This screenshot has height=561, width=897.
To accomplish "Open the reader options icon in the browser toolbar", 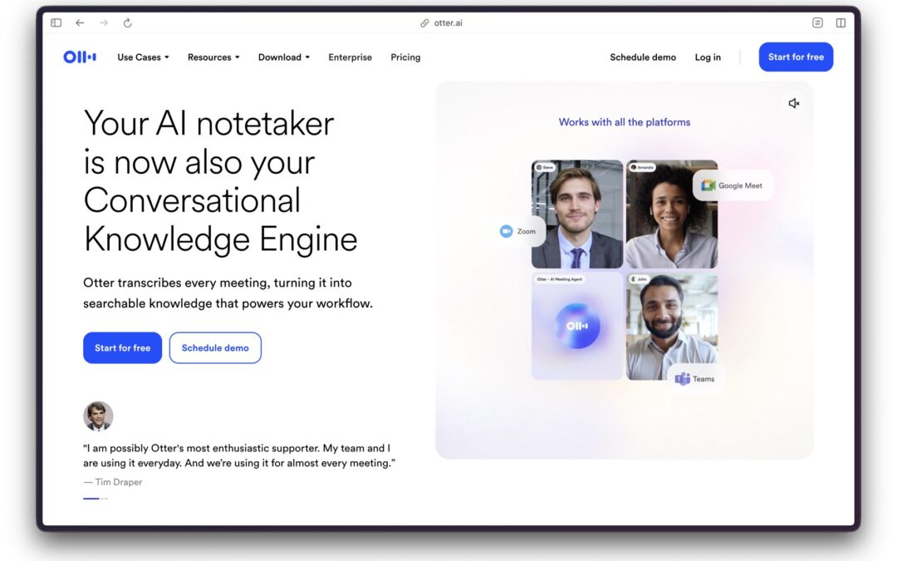I will point(817,23).
